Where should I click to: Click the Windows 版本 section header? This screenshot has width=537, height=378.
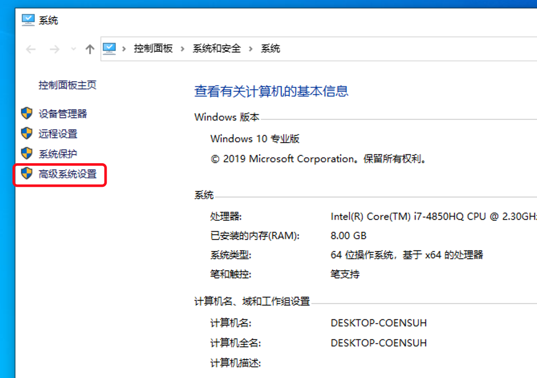(227, 117)
